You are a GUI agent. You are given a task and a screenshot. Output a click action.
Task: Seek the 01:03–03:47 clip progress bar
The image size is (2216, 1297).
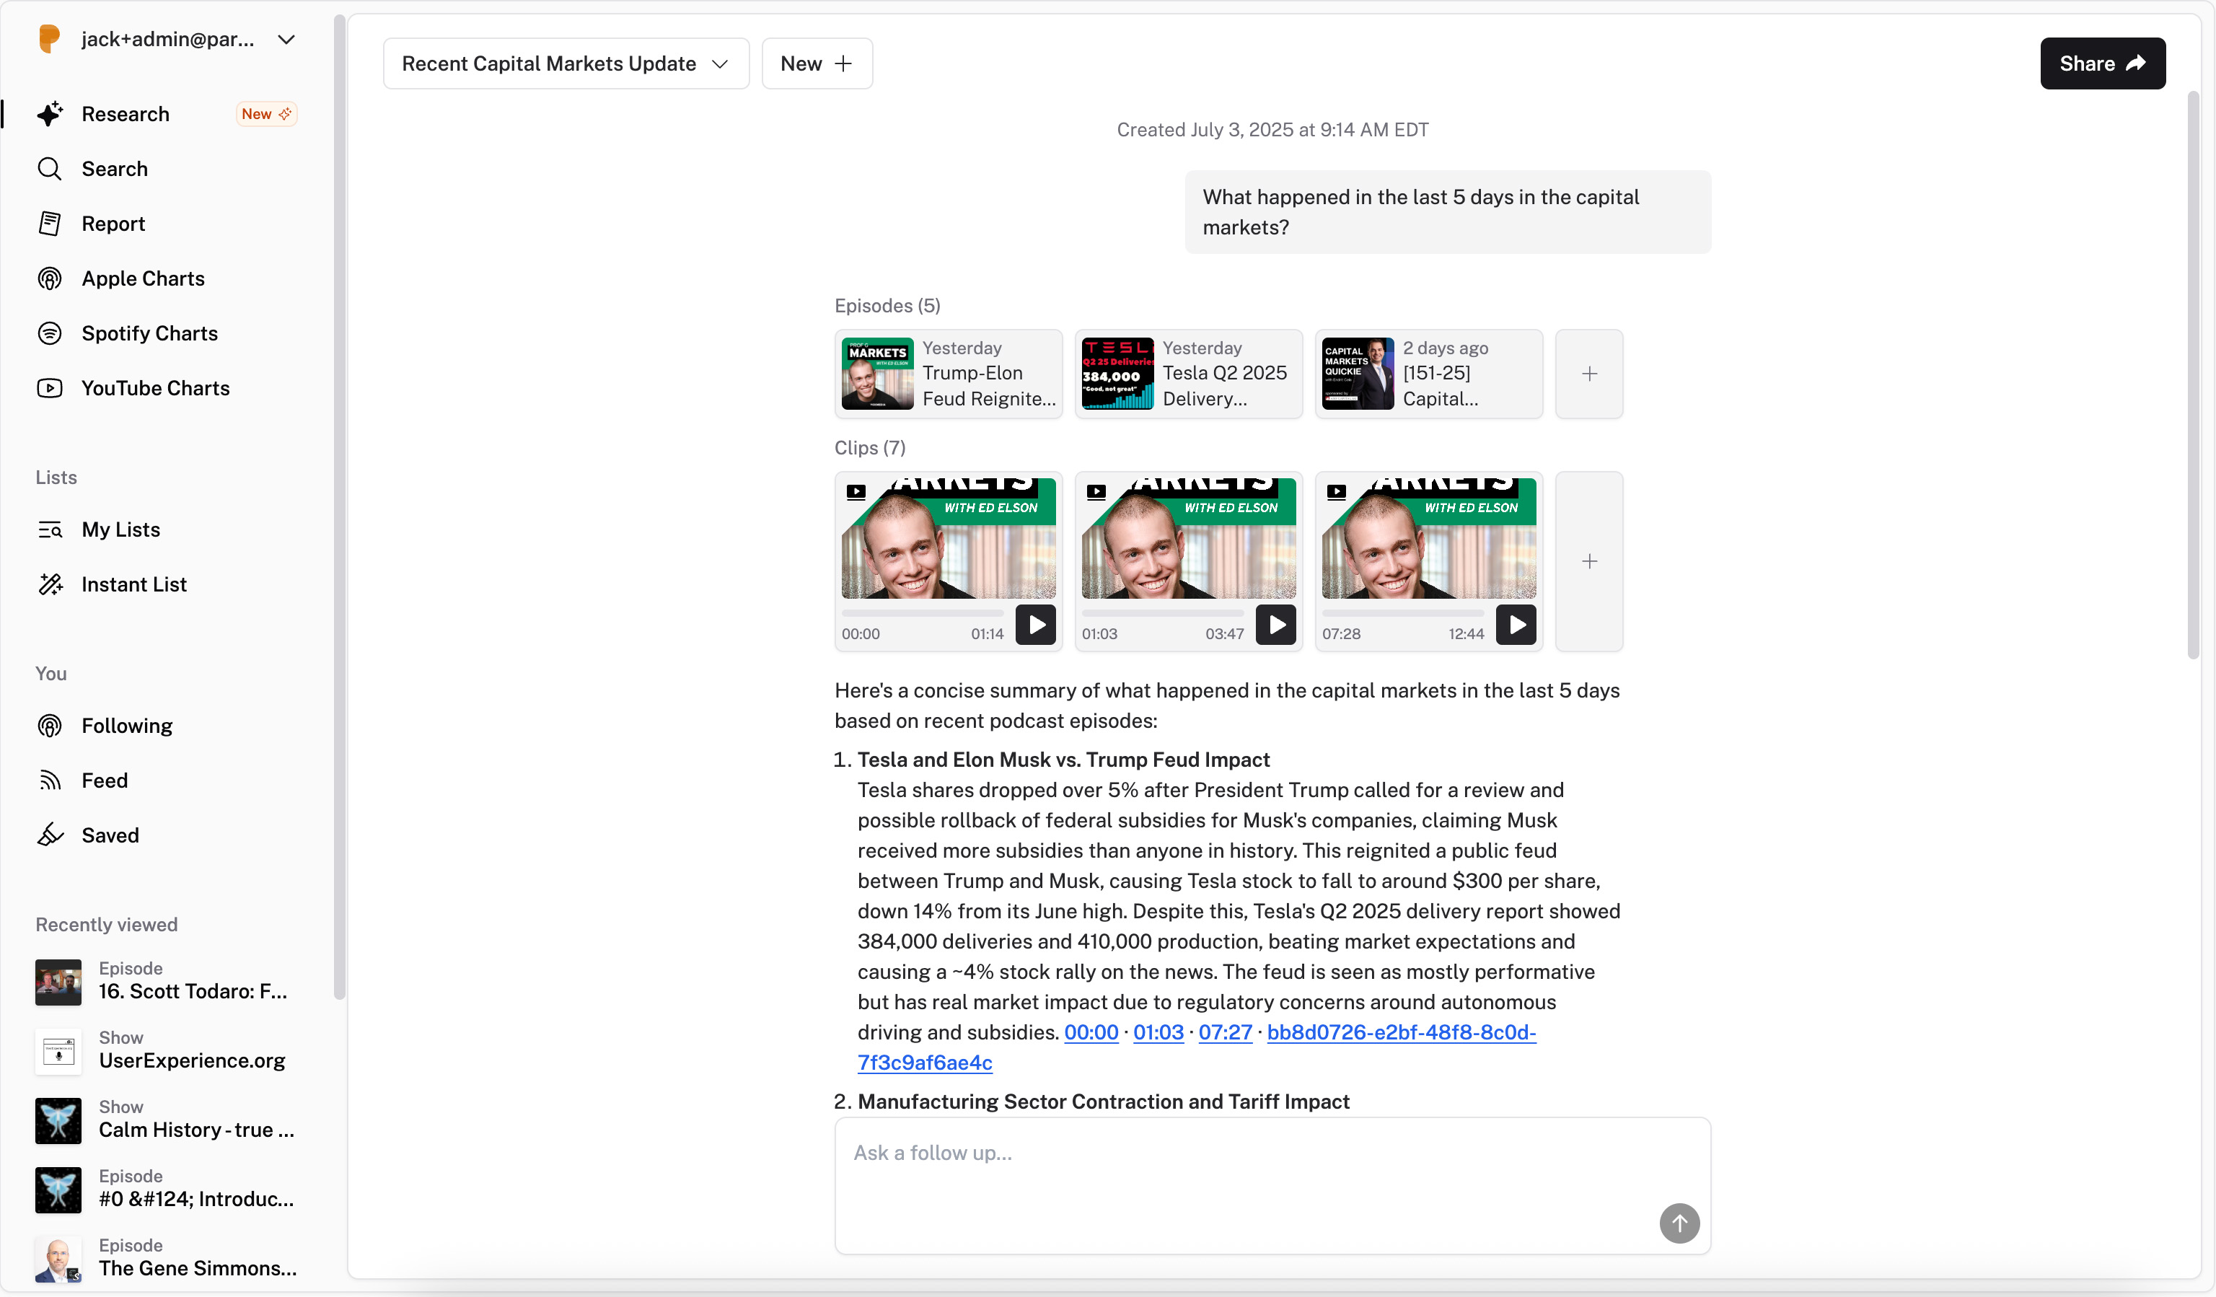pos(1163,613)
